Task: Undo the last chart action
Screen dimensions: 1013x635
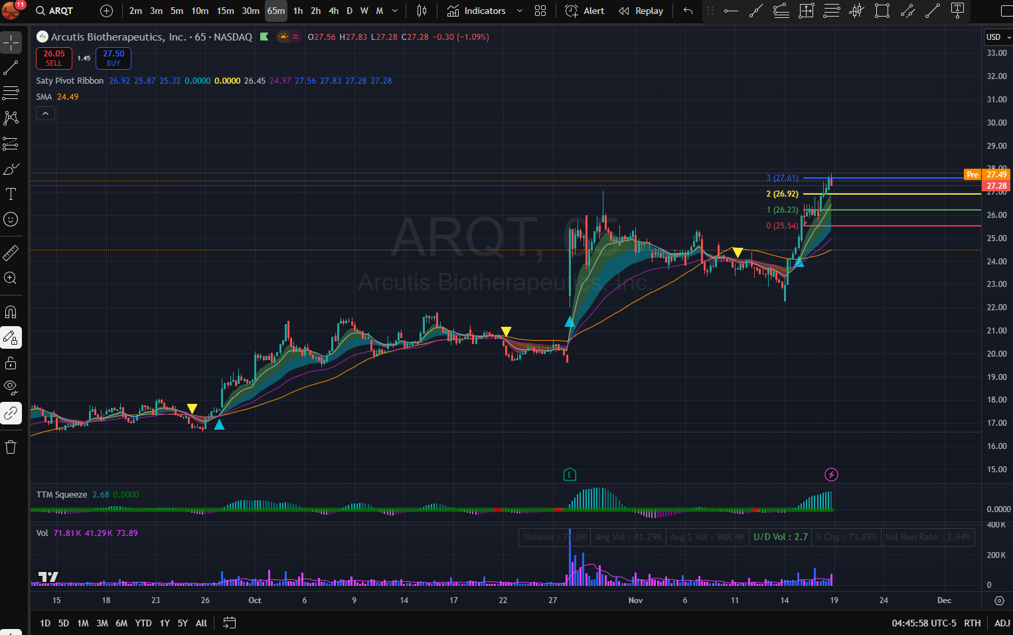Action: pos(688,11)
